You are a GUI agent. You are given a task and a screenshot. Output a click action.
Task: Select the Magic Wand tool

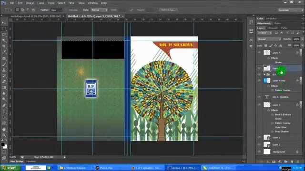(4, 40)
